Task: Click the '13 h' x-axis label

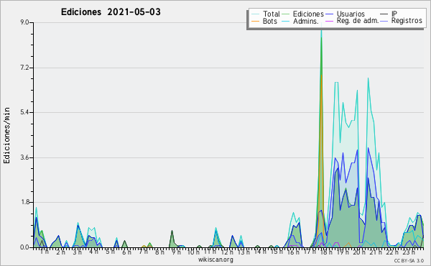Action: (244, 252)
